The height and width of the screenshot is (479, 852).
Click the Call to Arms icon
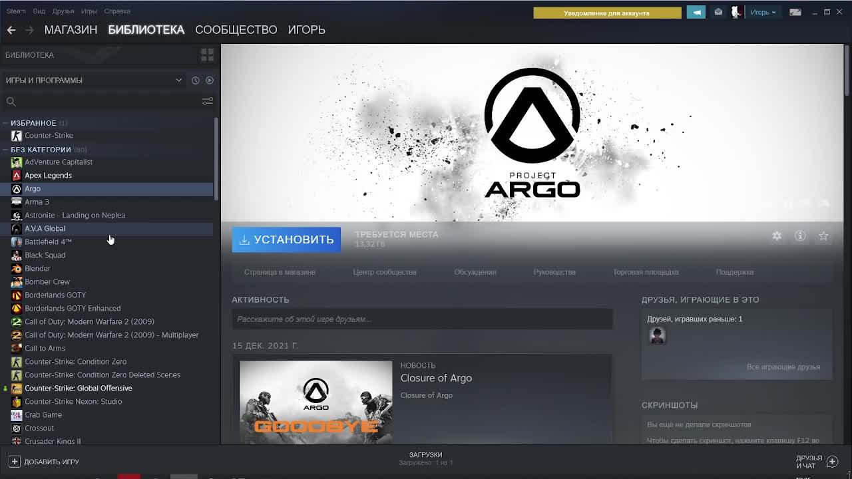tap(17, 349)
